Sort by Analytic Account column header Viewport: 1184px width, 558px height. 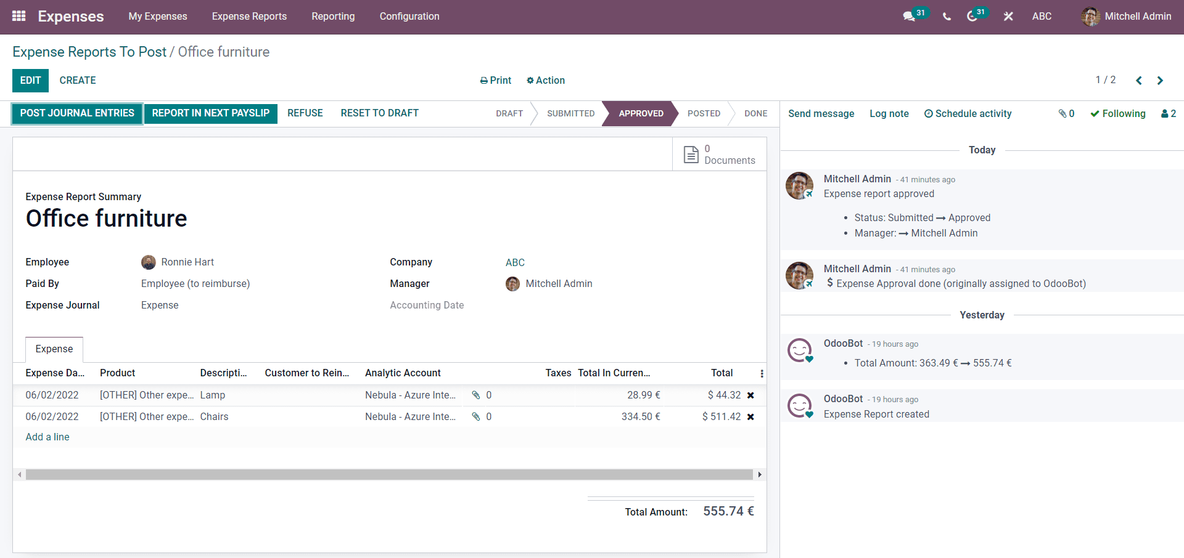pos(403,373)
